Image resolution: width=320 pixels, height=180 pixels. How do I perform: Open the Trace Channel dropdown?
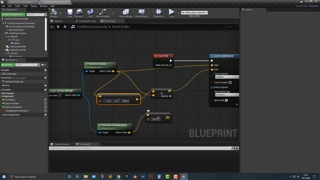pyautogui.click(x=227, y=77)
